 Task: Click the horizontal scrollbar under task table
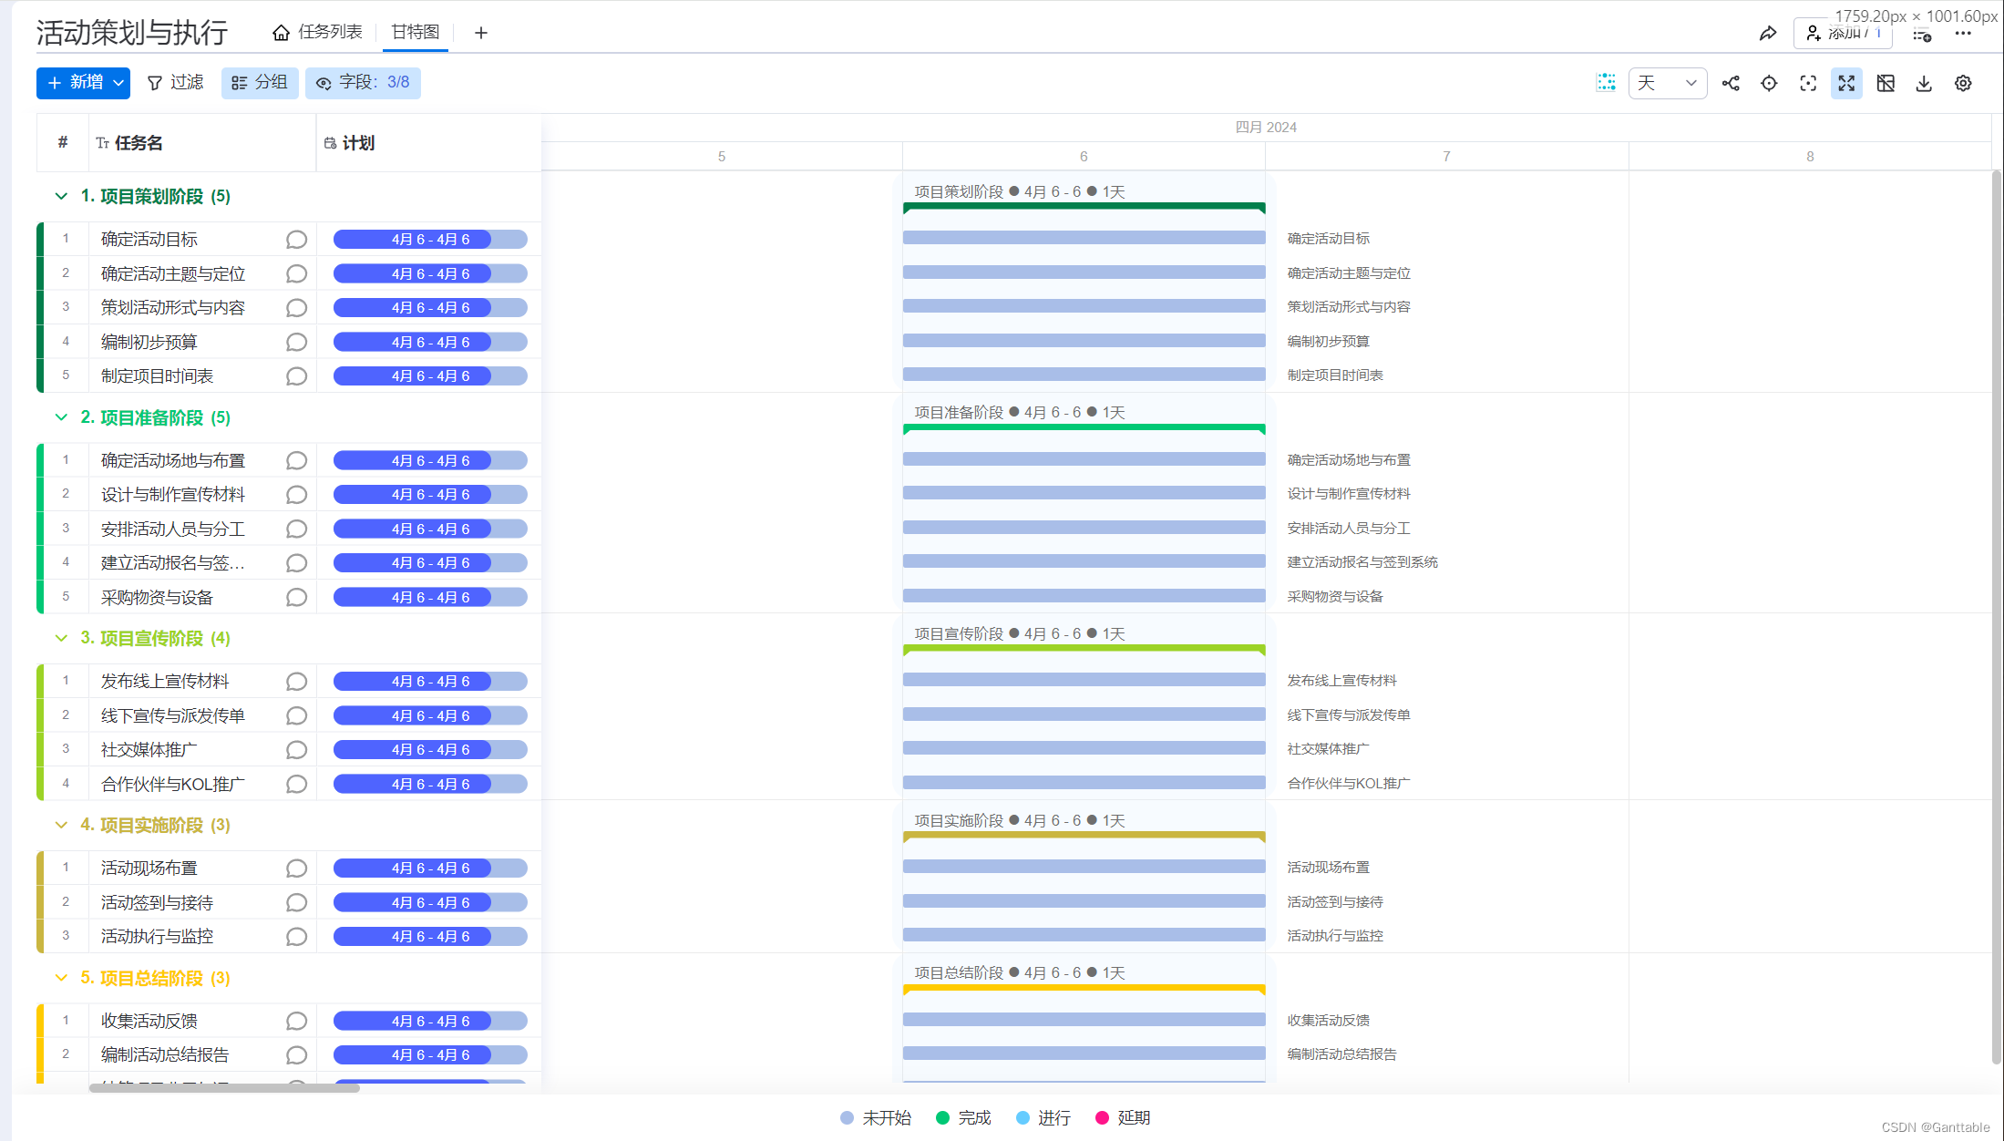coord(224,1087)
